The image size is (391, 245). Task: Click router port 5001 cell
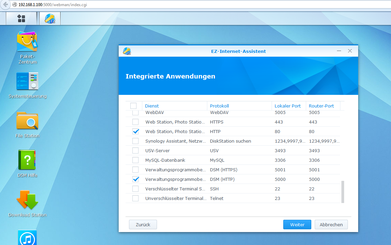tap(314, 170)
